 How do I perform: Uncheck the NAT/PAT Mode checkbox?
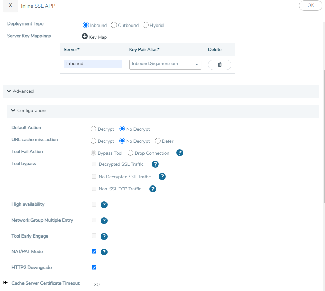94,251
